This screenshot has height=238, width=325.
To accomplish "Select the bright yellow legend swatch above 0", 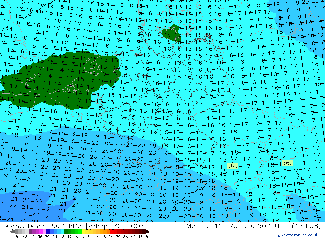I will click(84, 232).
